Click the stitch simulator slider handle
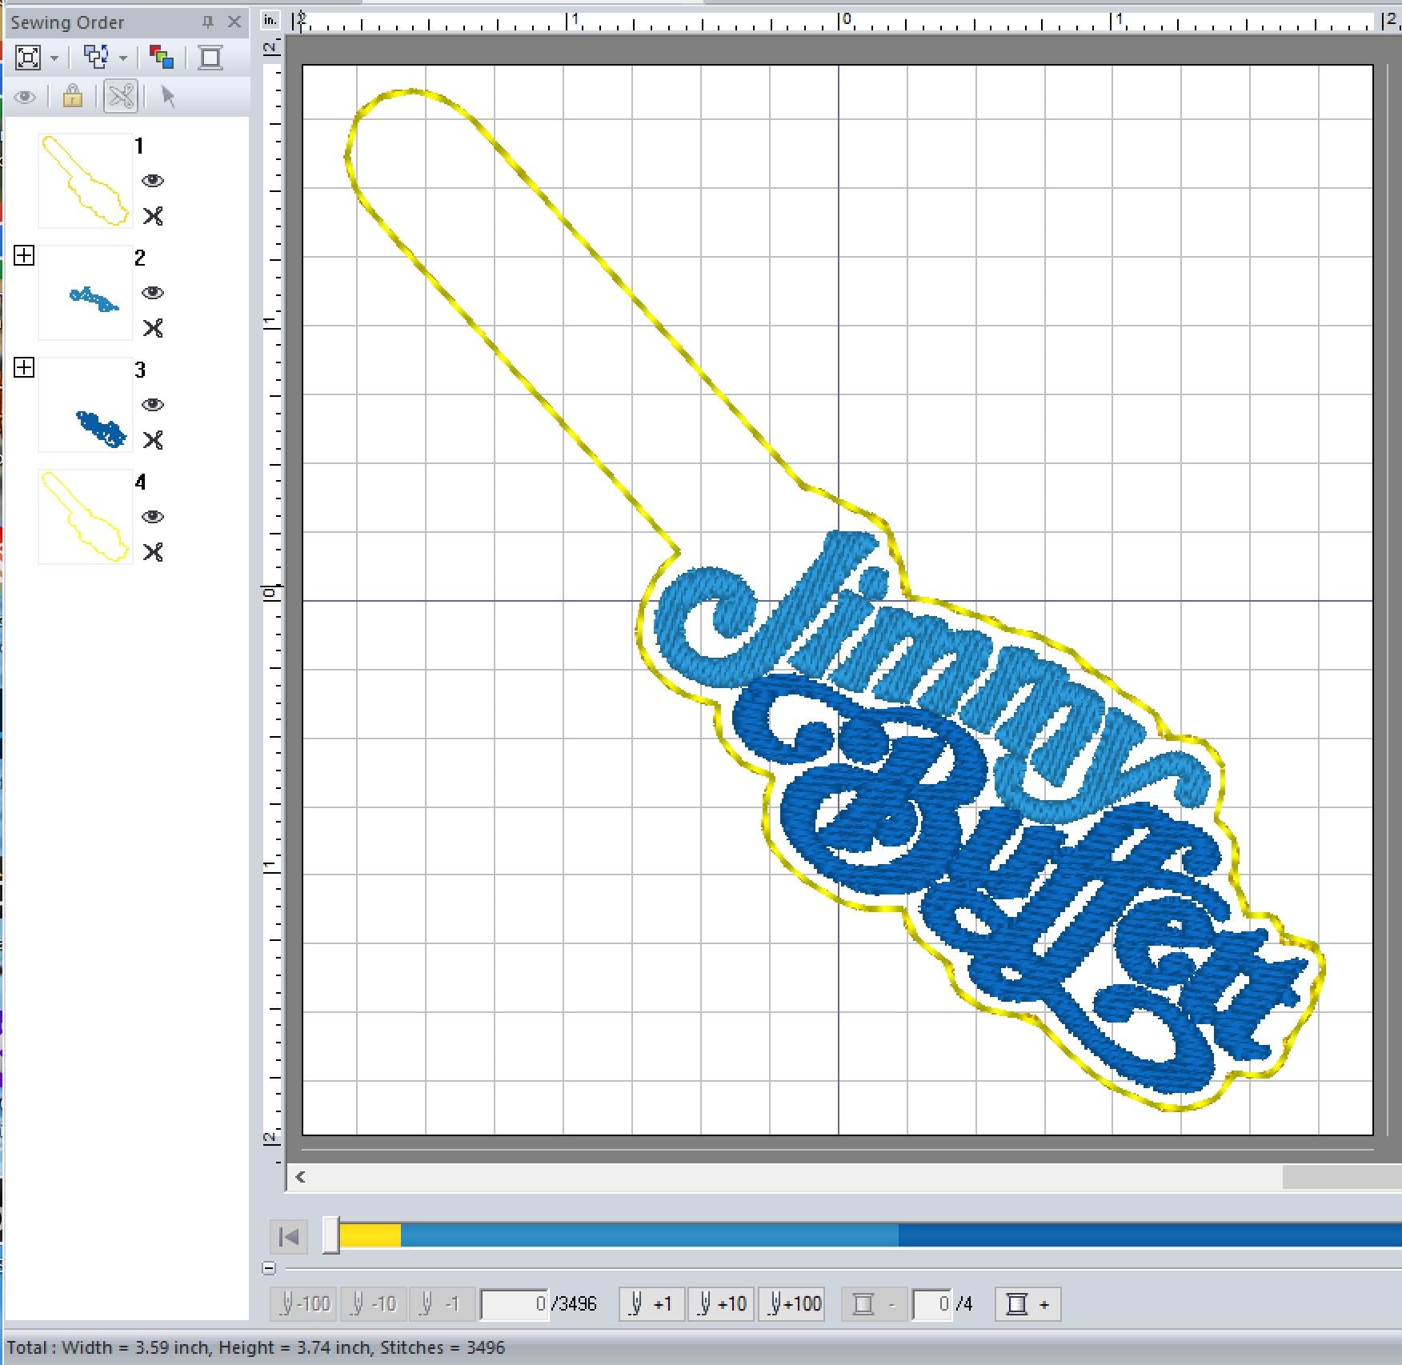1402x1365 pixels. [331, 1236]
